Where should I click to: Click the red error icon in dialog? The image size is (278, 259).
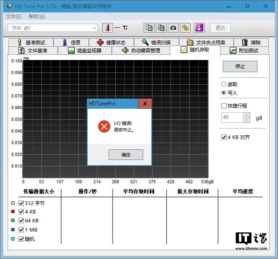click(x=104, y=126)
